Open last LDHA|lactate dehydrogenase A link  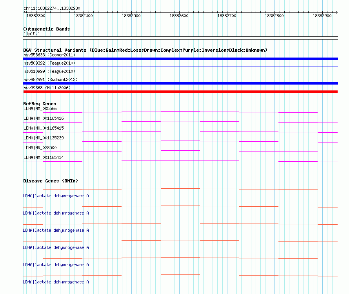pos(56,282)
